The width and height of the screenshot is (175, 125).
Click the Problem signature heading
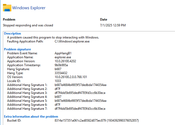point(17,49)
